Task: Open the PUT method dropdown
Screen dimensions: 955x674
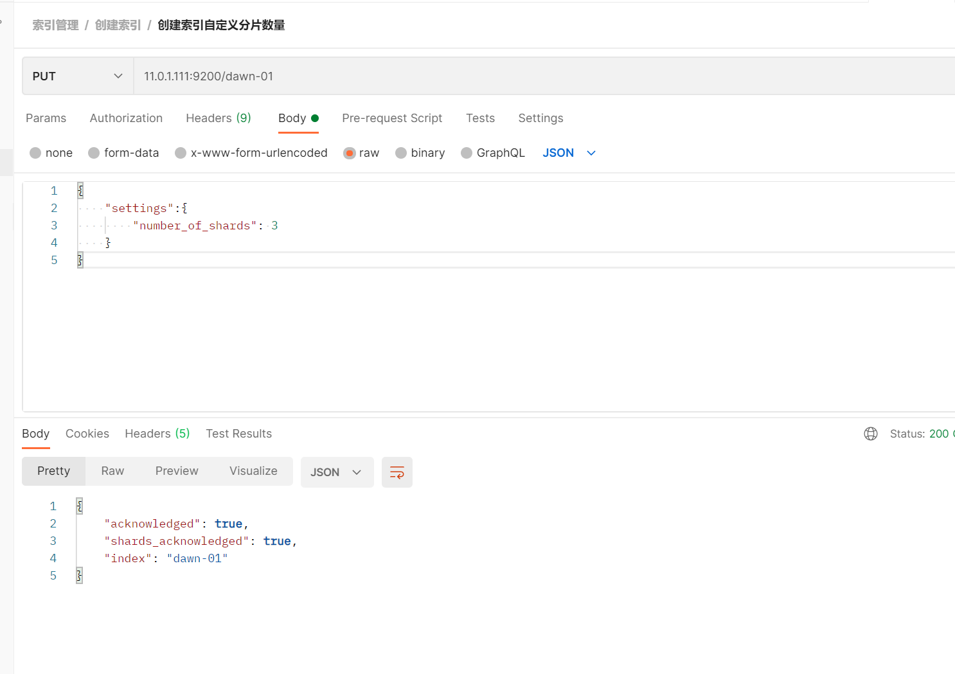Action: click(78, 76)
